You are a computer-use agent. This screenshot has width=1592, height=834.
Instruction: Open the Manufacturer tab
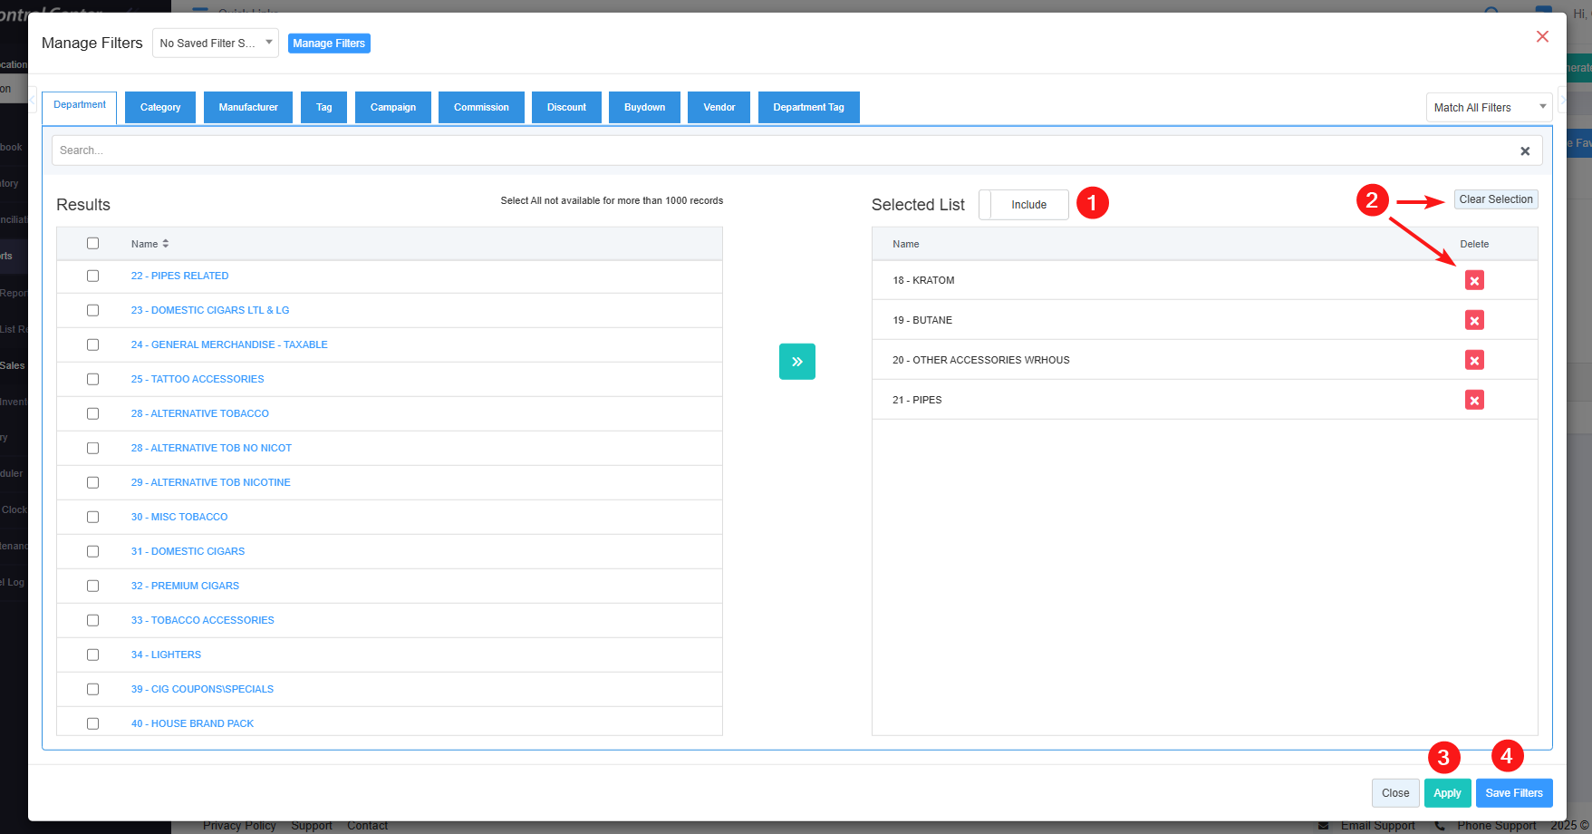click(x=248, y=108)
